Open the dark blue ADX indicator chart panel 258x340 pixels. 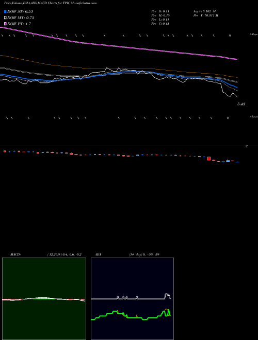132,299
